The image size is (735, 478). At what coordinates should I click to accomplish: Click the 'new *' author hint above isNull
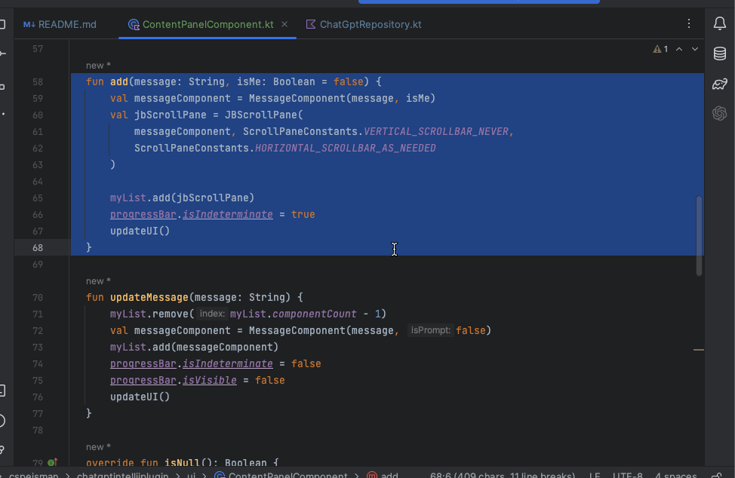(98, 447)
